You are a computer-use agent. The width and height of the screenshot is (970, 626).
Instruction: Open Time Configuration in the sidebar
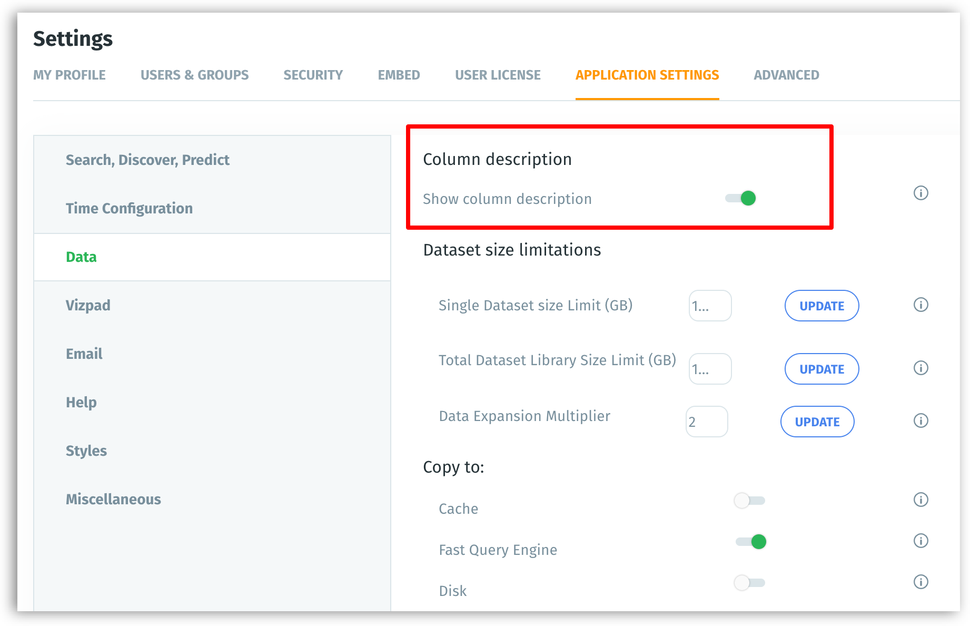coord(129,208)
